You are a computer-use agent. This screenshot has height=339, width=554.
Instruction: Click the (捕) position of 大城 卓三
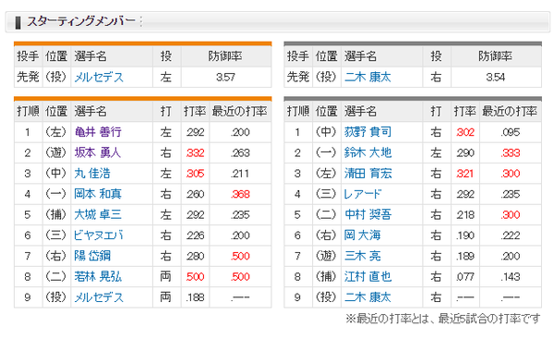[x=55, y=214]
